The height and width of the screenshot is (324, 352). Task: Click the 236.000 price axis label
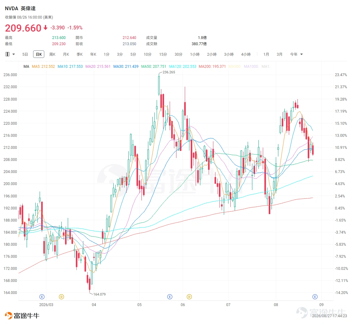click(10, 75)
